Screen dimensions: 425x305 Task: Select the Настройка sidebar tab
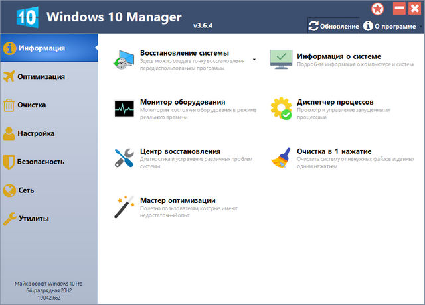[x=37, y=133]
